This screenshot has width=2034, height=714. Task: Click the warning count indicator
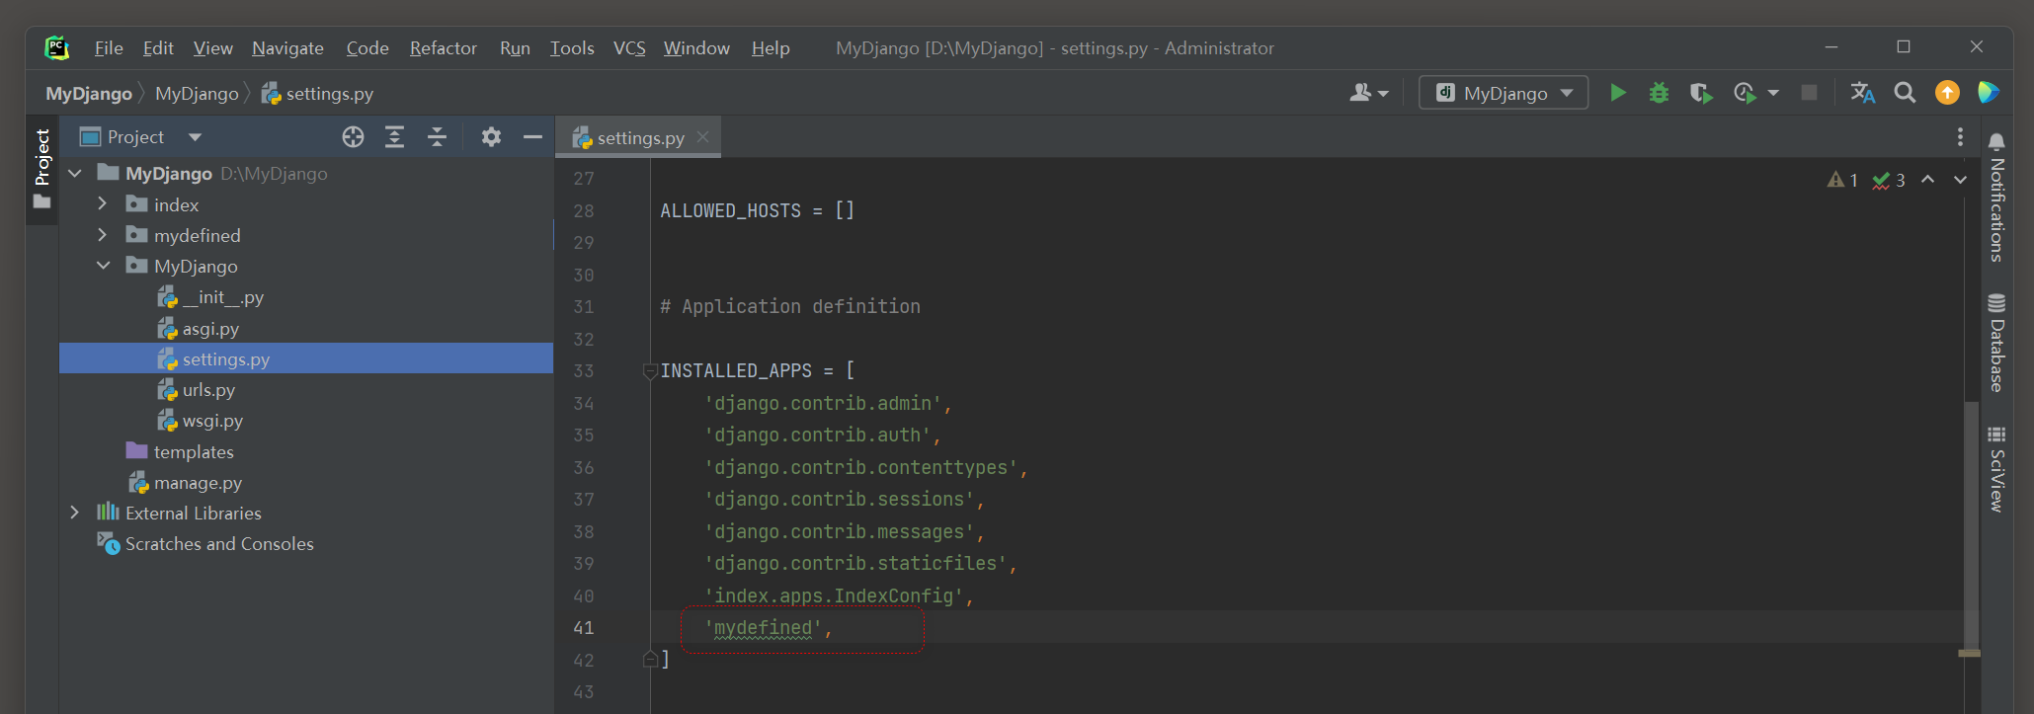[1842, 180]
